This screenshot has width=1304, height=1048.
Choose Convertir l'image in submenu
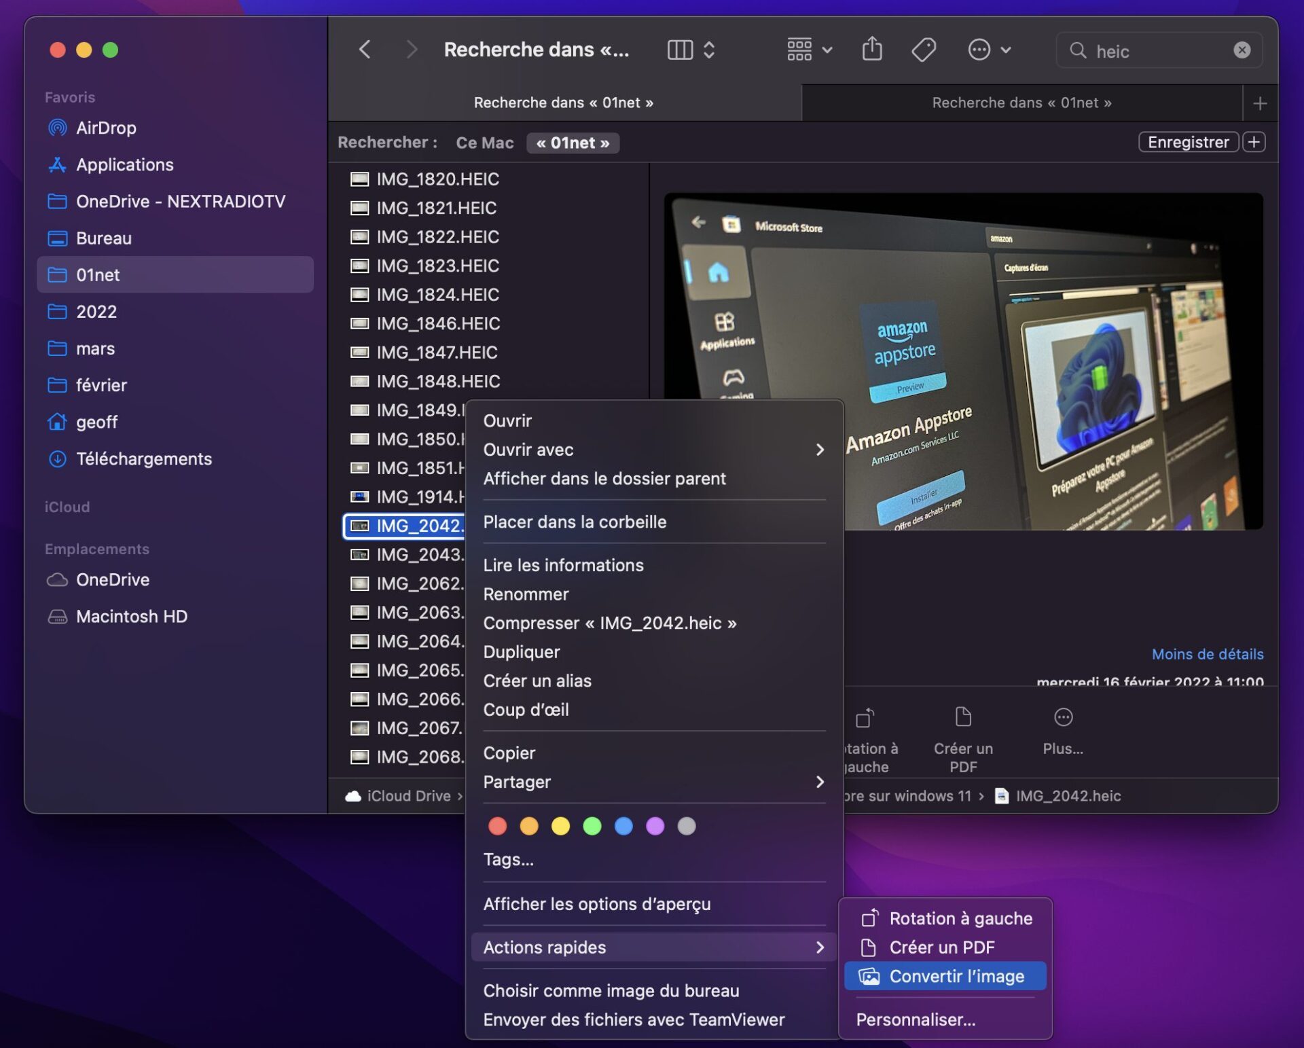[945, 976]
